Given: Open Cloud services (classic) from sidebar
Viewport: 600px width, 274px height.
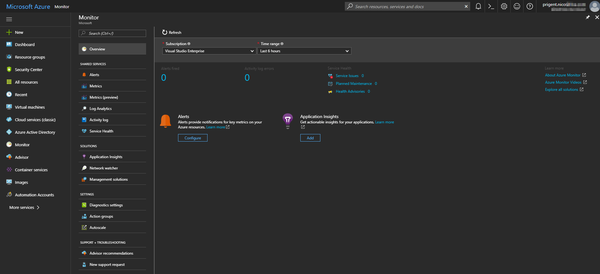Looking at the screenshot, I should (x=35, y=120).
